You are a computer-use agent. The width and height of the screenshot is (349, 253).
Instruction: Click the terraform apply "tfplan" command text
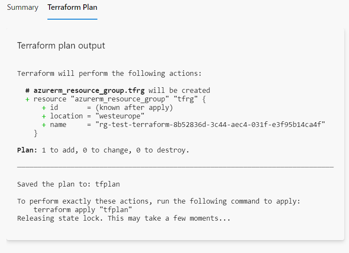pyautogui.click(x=83, y=210)
